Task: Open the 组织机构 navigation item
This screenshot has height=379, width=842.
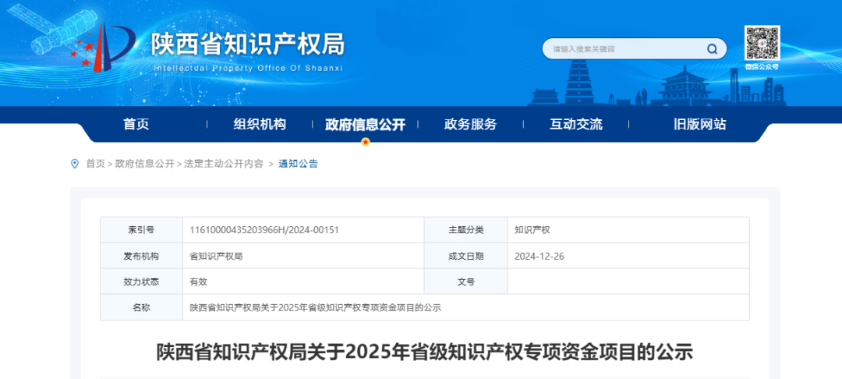Action: pyautogui.click(x=260, y=125)
